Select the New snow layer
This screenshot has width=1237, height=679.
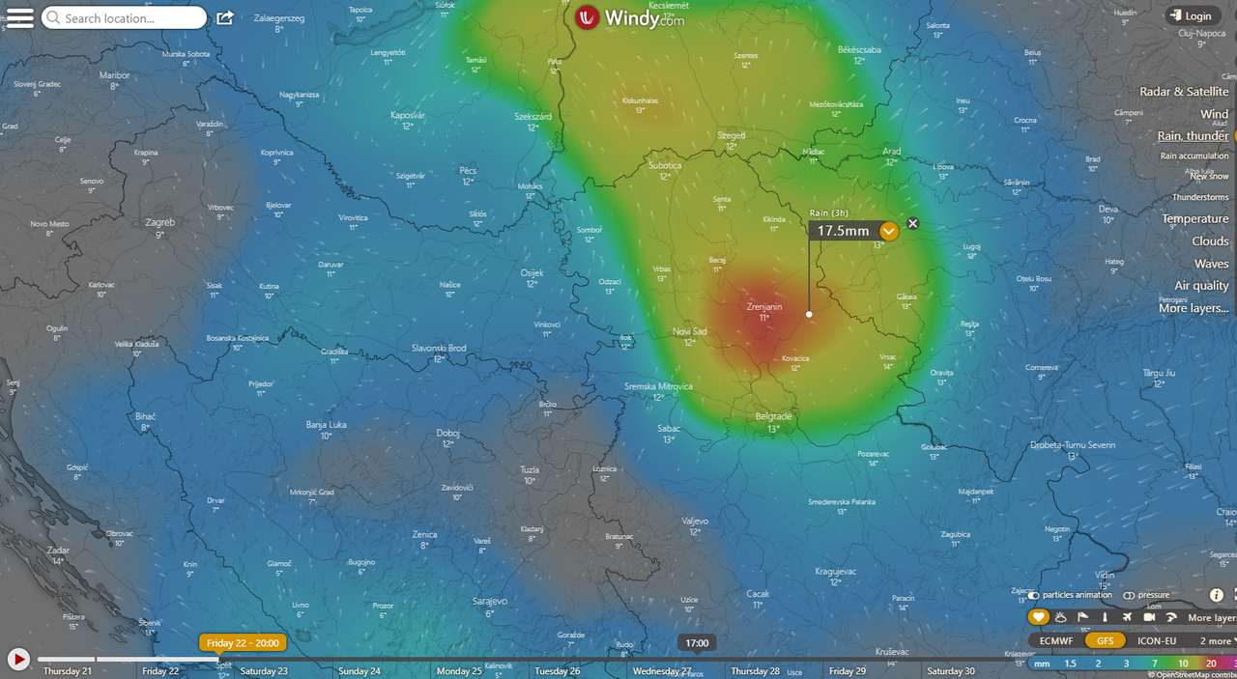1209,176
